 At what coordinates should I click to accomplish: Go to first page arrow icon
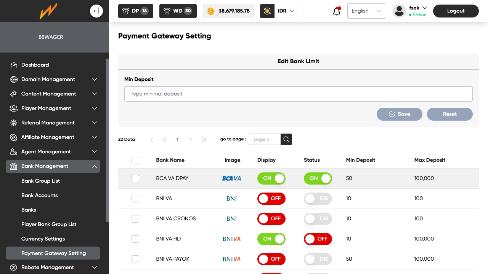[151, 140]
